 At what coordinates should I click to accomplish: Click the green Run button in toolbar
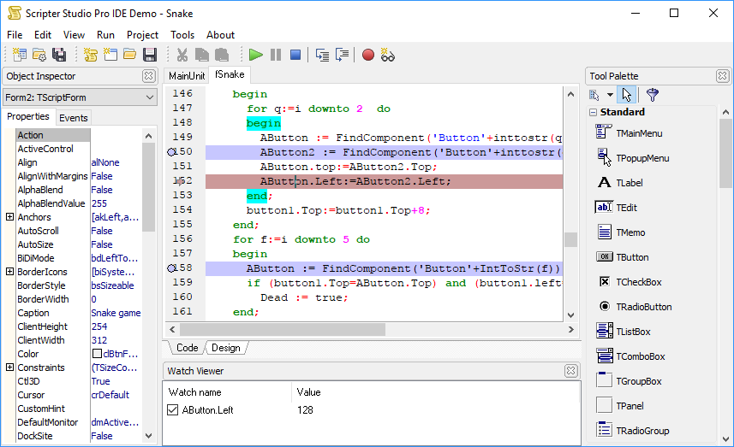(x=255, y=55)
